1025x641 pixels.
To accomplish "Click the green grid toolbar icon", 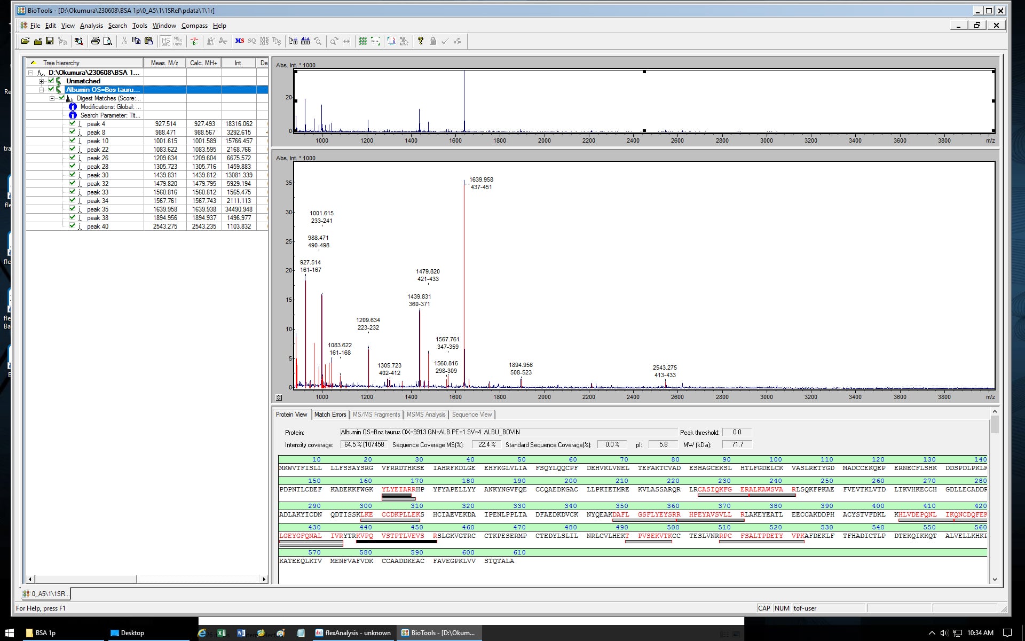I will click(x=362, y=41).
